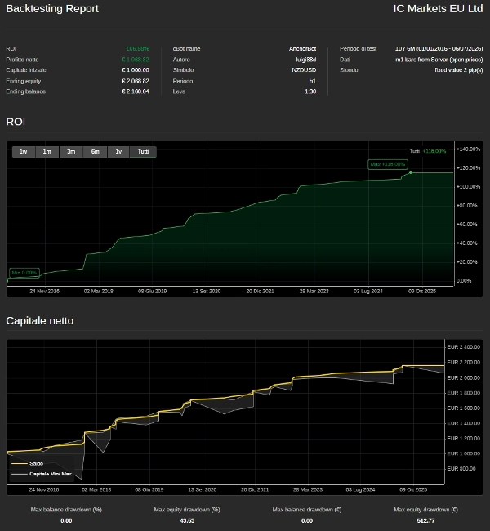The height and width of the screenshot is (531, 490).
Task: Click the EUR 2 400.00 axis label
Action: pos(464,347)
